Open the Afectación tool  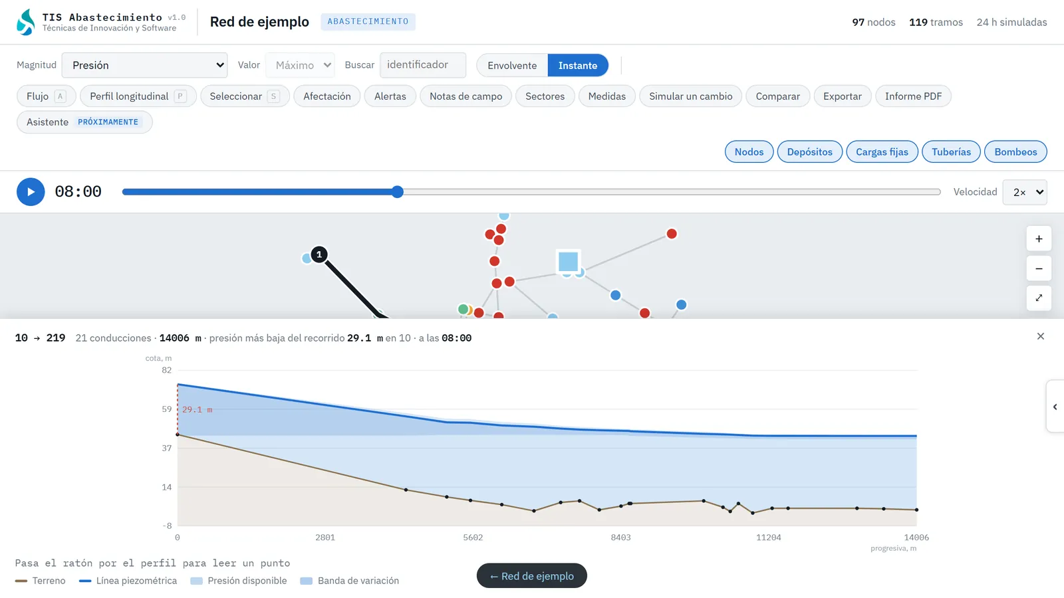[327, 96]
